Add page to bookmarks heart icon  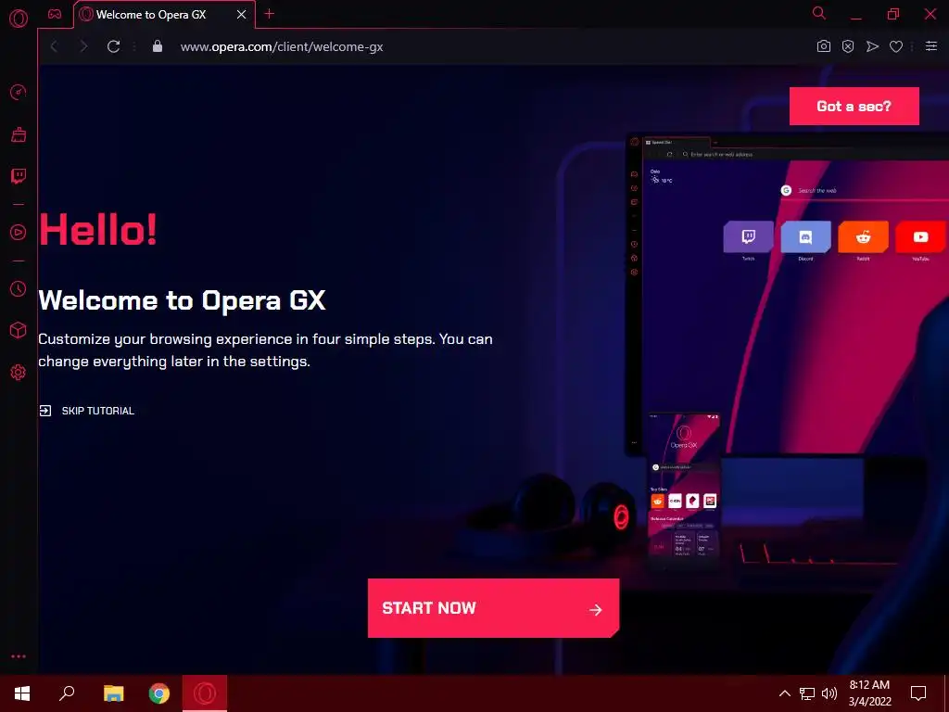(x=896, y=46)
